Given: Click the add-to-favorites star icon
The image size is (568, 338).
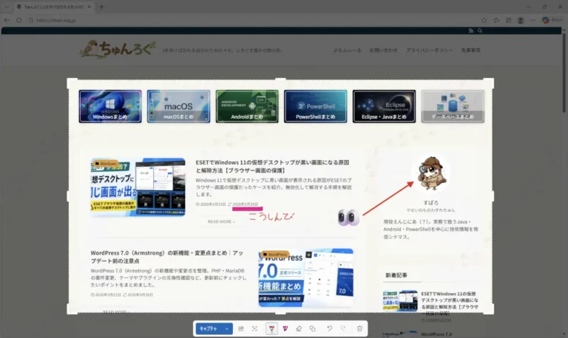Looking at the screenshot, I should click(x=484, y=20).
